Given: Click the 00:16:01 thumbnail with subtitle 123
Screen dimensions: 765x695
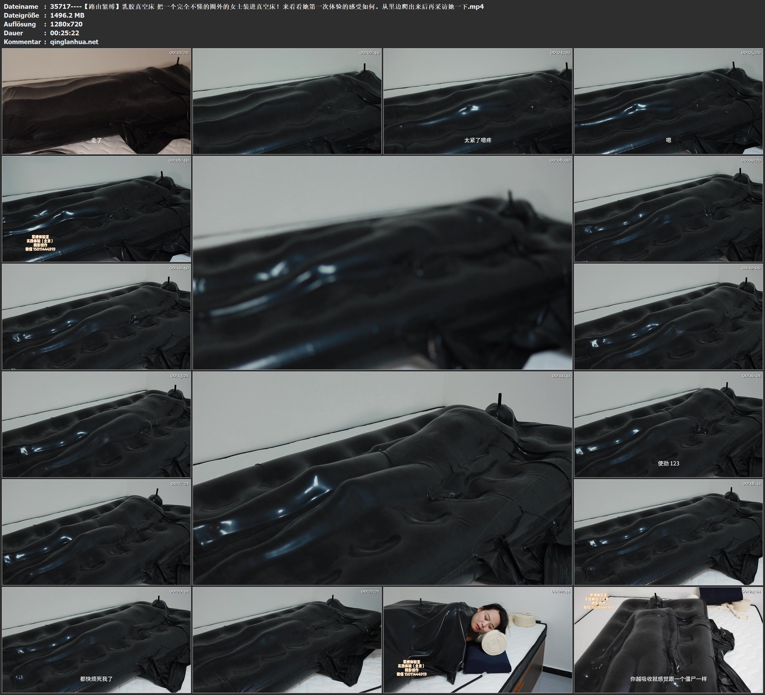Looking at the screenshot, I should click(668, 424).
